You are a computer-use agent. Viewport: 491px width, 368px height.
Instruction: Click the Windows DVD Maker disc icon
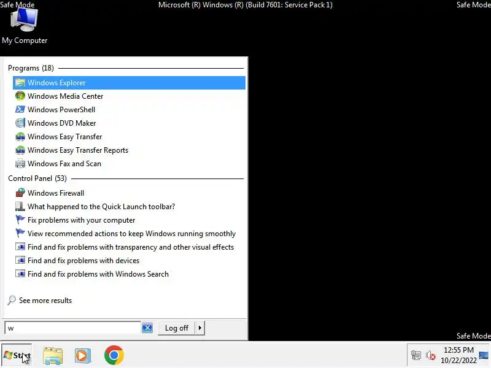click(20, 123)
